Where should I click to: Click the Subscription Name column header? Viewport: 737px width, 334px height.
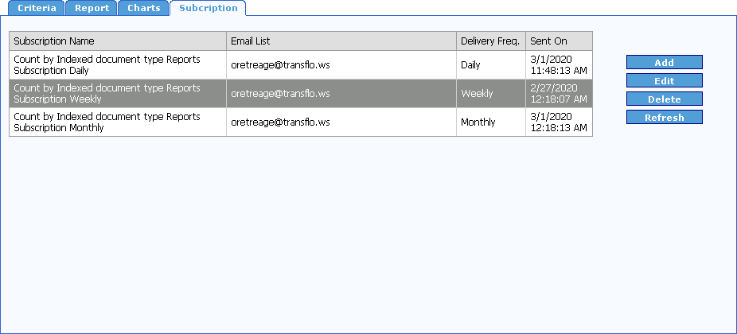click(x=118, y=41)
